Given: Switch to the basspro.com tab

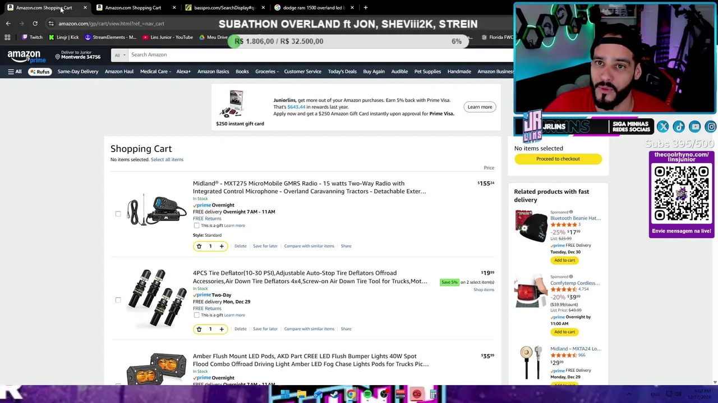Looking at the screenshot, I should (x=224, y=8).
